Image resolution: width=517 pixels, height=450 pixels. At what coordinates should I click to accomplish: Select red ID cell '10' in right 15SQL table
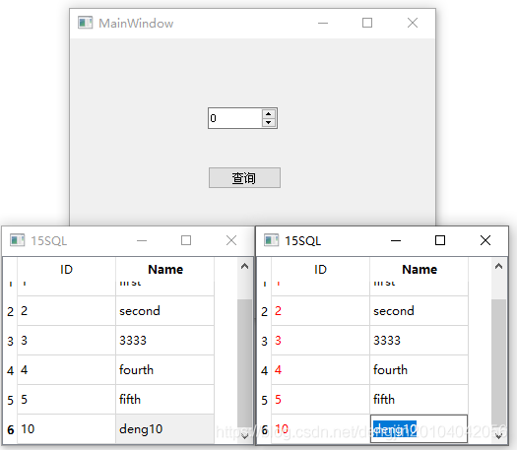[320, 429]
